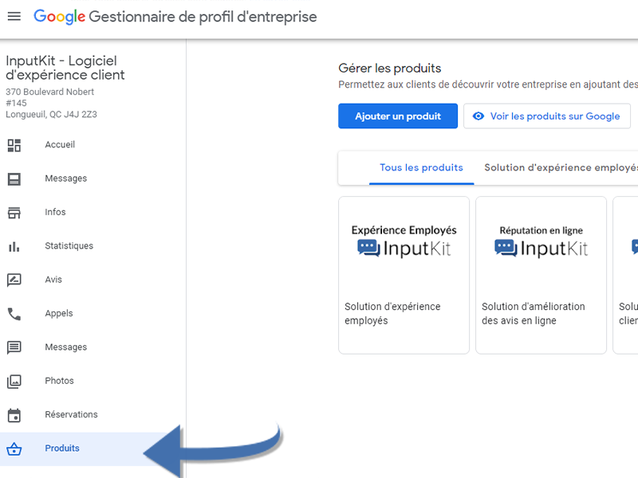Select first Messages icon below Accueil
The image size is (638, 478).
[14, 178]
